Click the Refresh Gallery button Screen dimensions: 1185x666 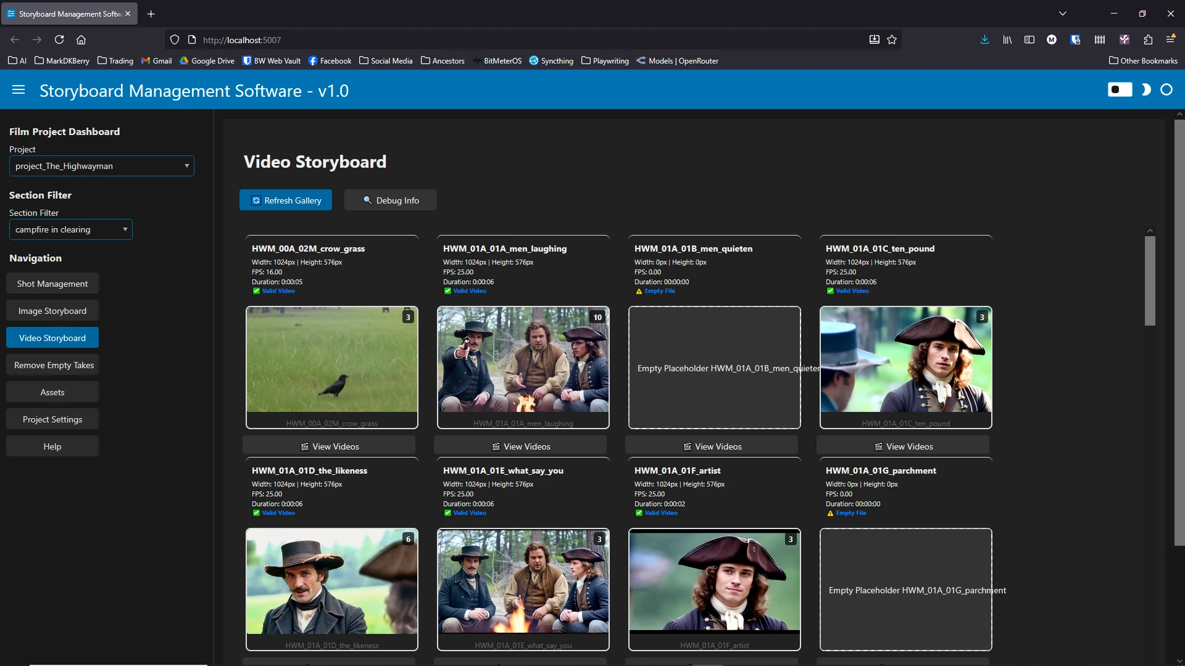(x=286, y=200)
